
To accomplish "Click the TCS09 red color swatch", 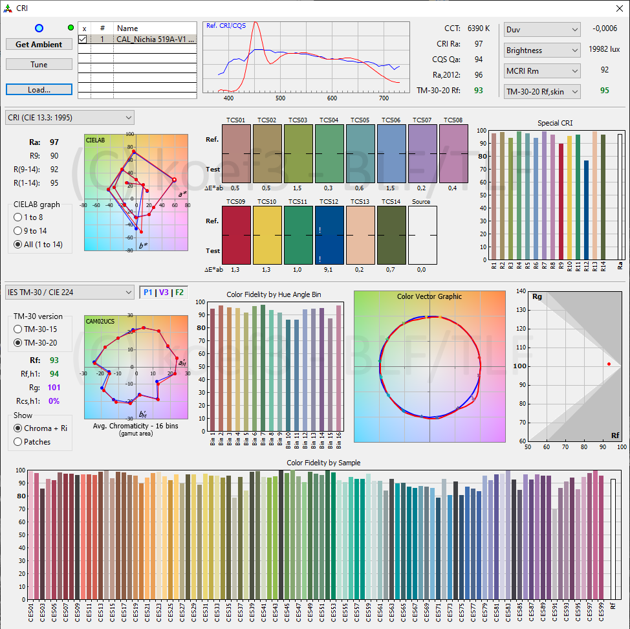I will [x=235, y=235].
